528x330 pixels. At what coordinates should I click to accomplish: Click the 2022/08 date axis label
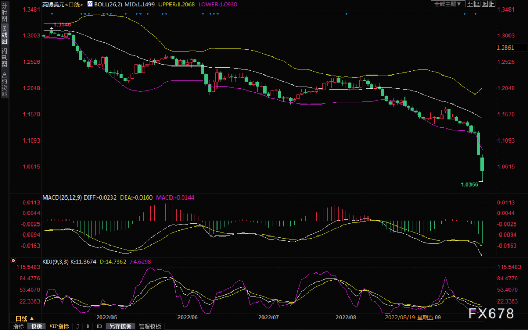point(346,317)
